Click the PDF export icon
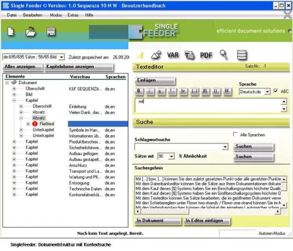The height and width of the screenshot is (251, 293). [206, 55]
